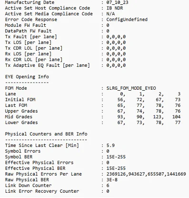Click the Symbol BER value 15E-255
This screenshot has width=189, height=198.
116,157
